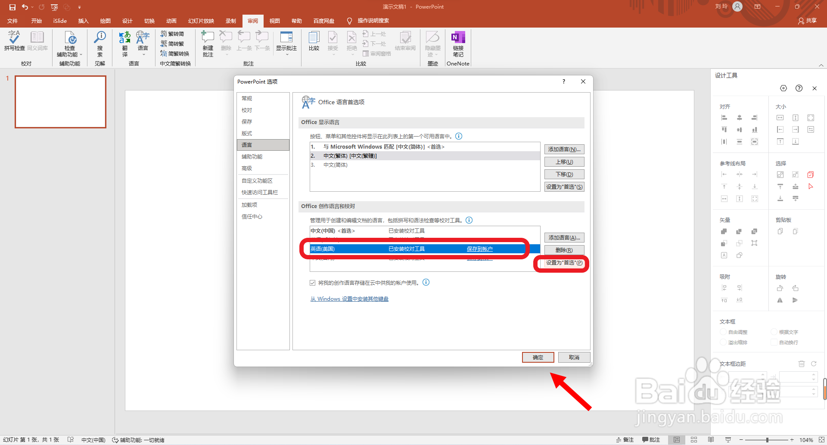Open the 文件 menu tab
Screen dimensions: 827x445
[x=12, y=21]
